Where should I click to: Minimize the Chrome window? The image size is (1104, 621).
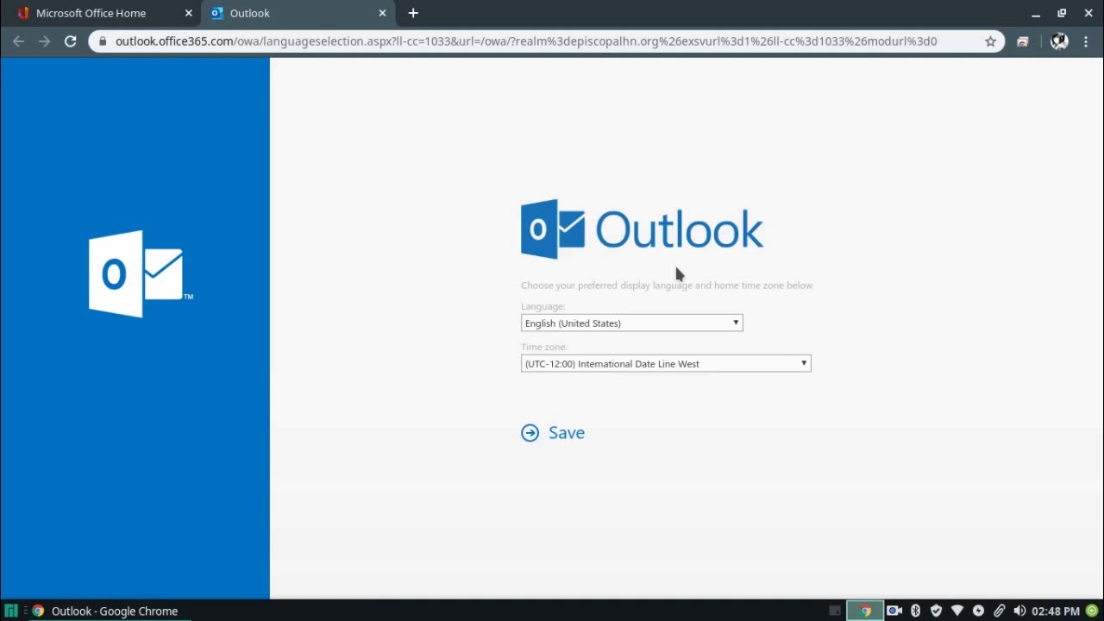pos(1036,13)
